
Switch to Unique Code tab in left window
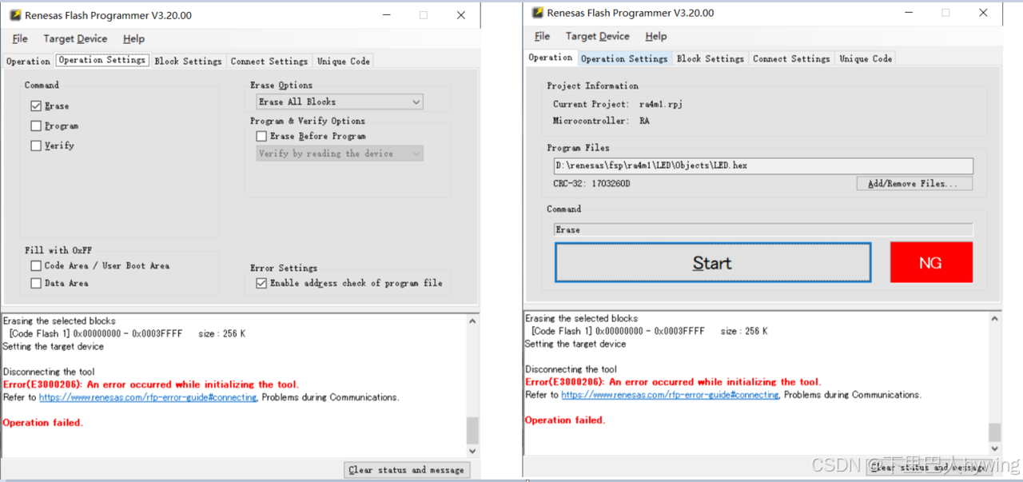(x=343, y=61)
